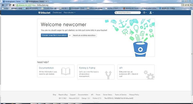Show more bookmarks with overflow chevron

click(191, 8)
